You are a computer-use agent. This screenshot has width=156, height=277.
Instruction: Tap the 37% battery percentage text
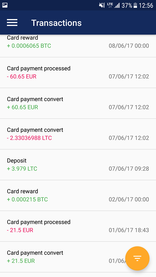point(127,5)
